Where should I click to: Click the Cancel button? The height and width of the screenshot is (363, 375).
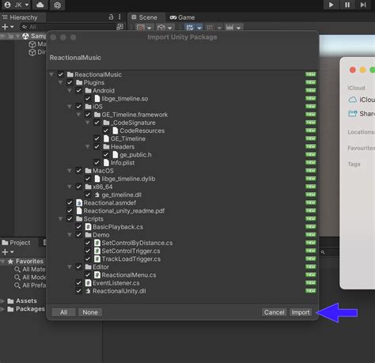[x=275, y=312]
